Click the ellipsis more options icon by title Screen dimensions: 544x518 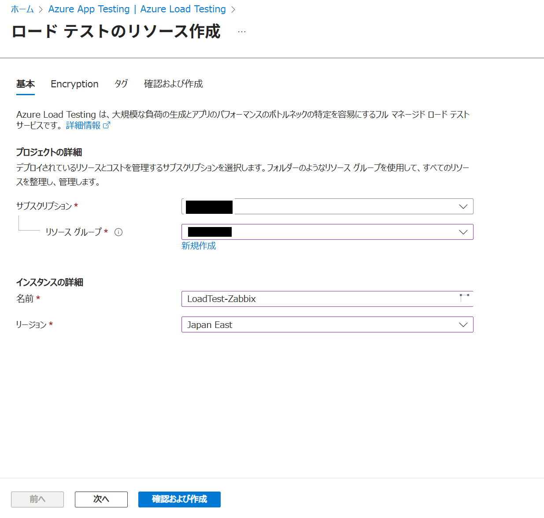click(x=242, y=32)
